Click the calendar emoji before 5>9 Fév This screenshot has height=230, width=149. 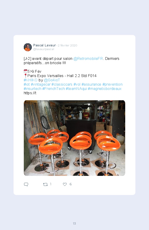(26, 71)
